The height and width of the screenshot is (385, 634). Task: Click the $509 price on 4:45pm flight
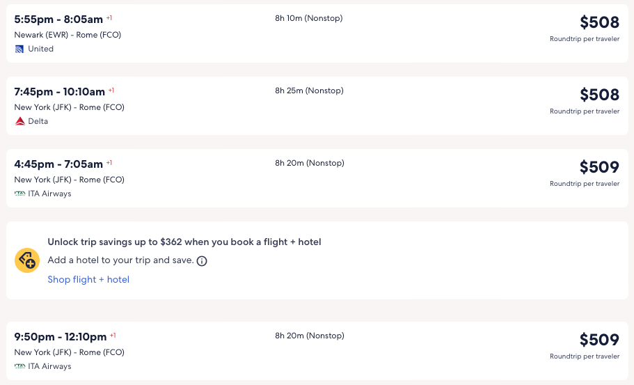click(x=599, y=167)
